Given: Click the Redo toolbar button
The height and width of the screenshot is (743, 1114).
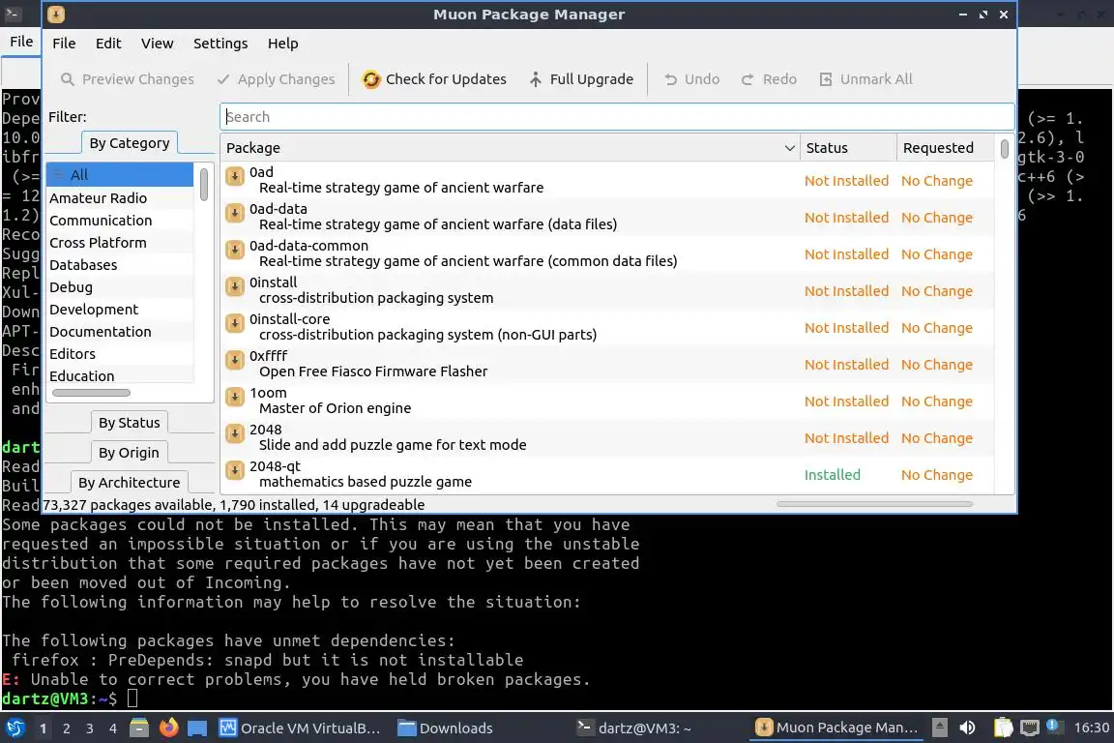Looking at the screenshot, I should (x=769, y=79).
